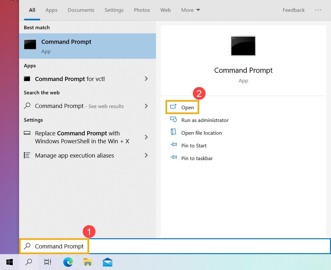Select Command Prompt for vctl result

(88, 79)
